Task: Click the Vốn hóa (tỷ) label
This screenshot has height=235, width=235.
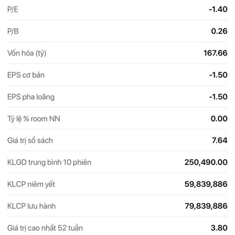Action: (27, 53)
